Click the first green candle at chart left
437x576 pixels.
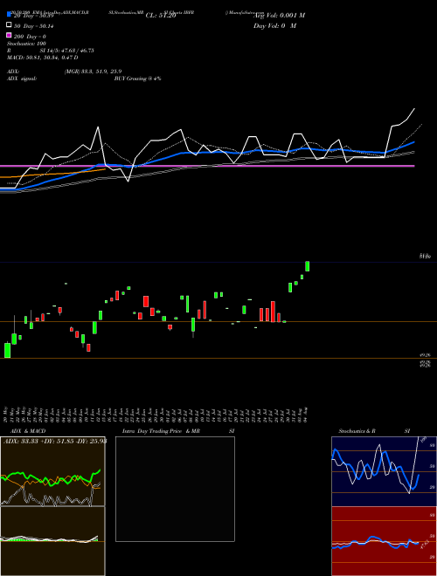[7, 350]
